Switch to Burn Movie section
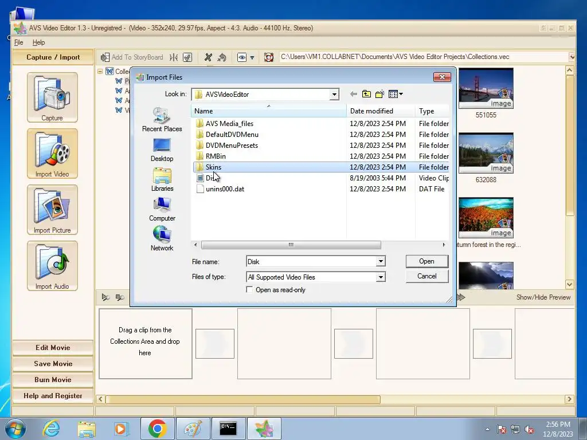The width and height of the screenshot is (587, 440). (53, 380)
